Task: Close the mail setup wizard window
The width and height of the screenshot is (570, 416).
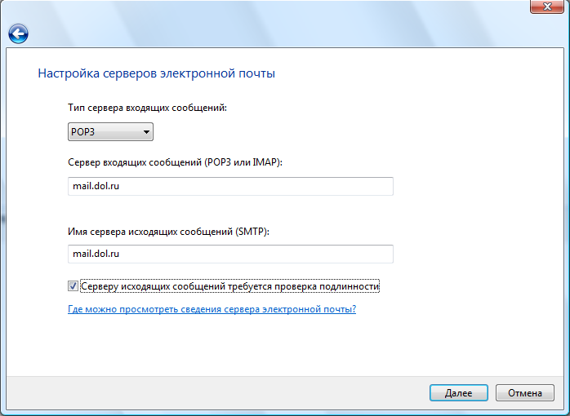Action: [x=543, y=7]
